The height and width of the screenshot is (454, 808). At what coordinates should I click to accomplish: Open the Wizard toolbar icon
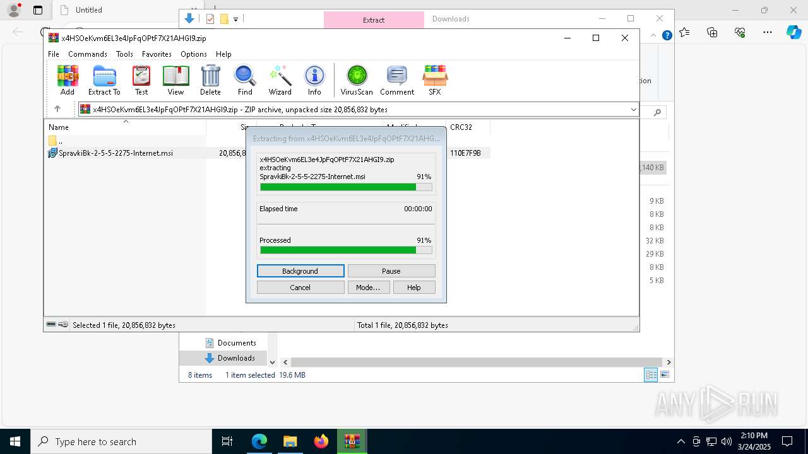[280, 80]
